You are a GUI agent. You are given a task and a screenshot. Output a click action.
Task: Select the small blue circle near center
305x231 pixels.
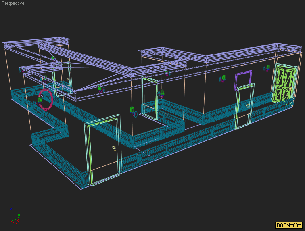136,114
